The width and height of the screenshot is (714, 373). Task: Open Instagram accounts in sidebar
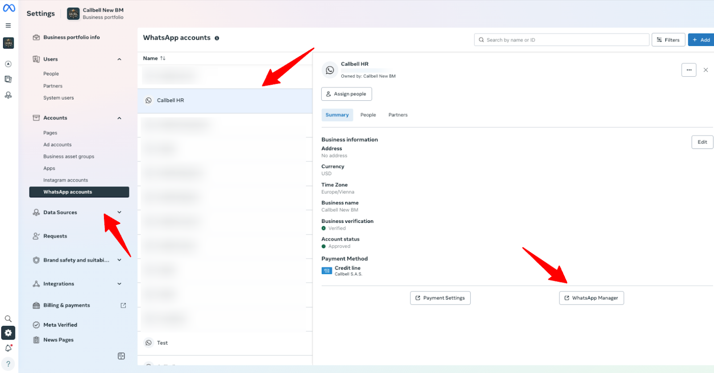point(66,180)
